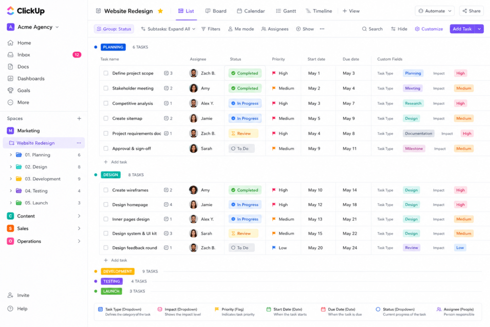Expand the 03. Development folder
490x327 pixels.
coord(11,179)
